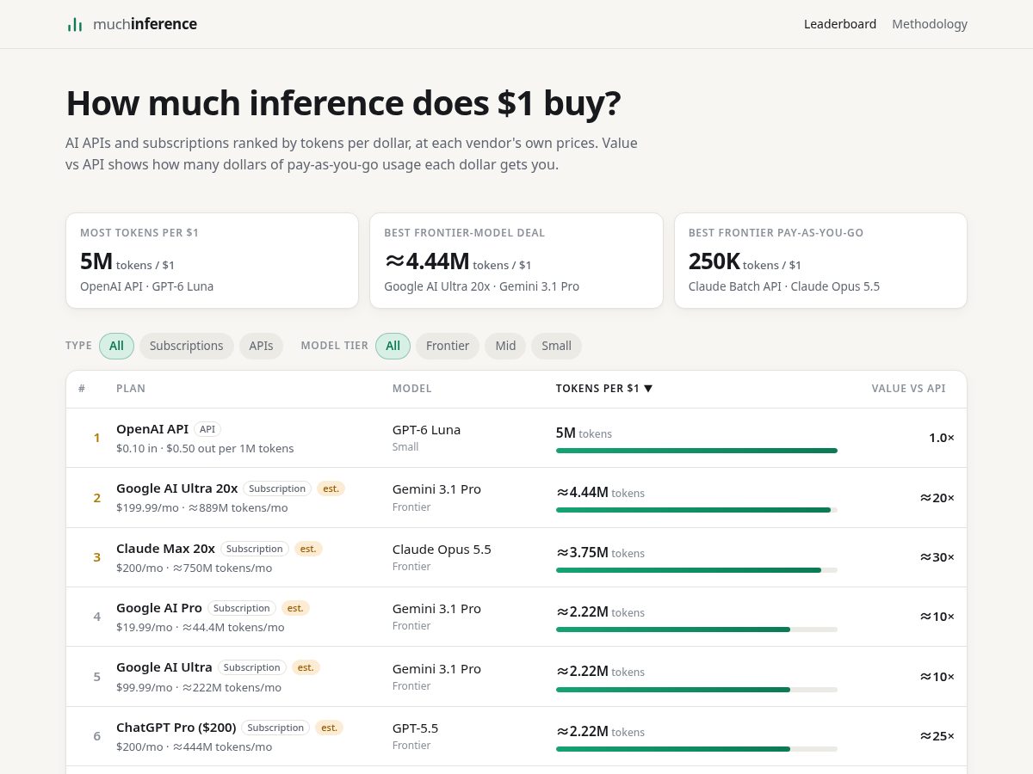The image size is (1033, 774).
Task: Filter by Frontier model tier
Action: pyautogui.click(x=448, y=346)
